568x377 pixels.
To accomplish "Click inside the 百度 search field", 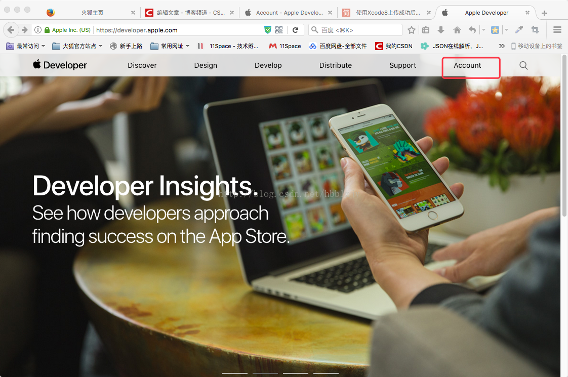I will point(355,30).
